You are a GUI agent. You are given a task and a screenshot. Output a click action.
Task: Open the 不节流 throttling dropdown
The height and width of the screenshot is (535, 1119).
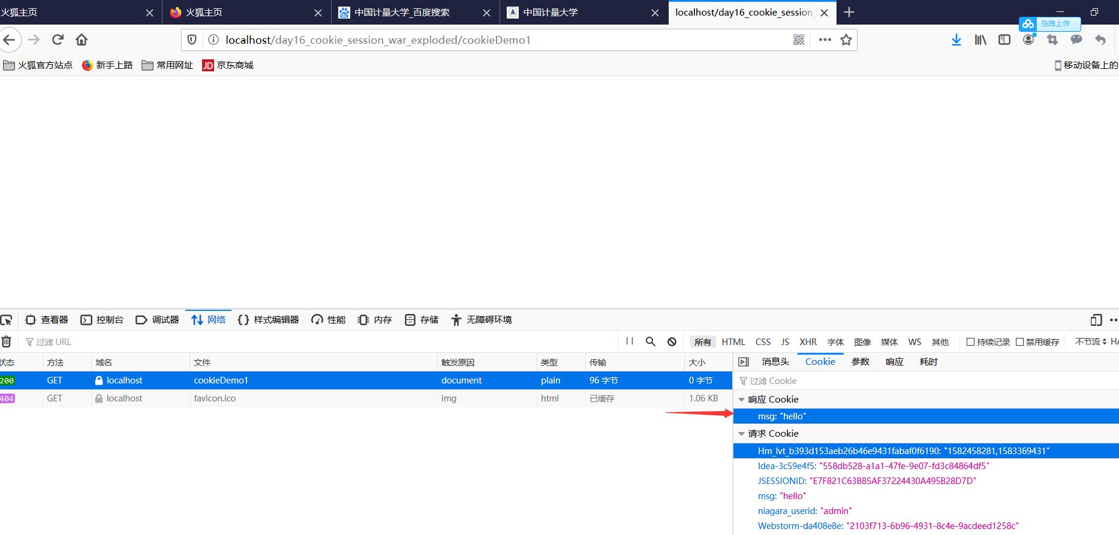click(x=1090, y=341)
